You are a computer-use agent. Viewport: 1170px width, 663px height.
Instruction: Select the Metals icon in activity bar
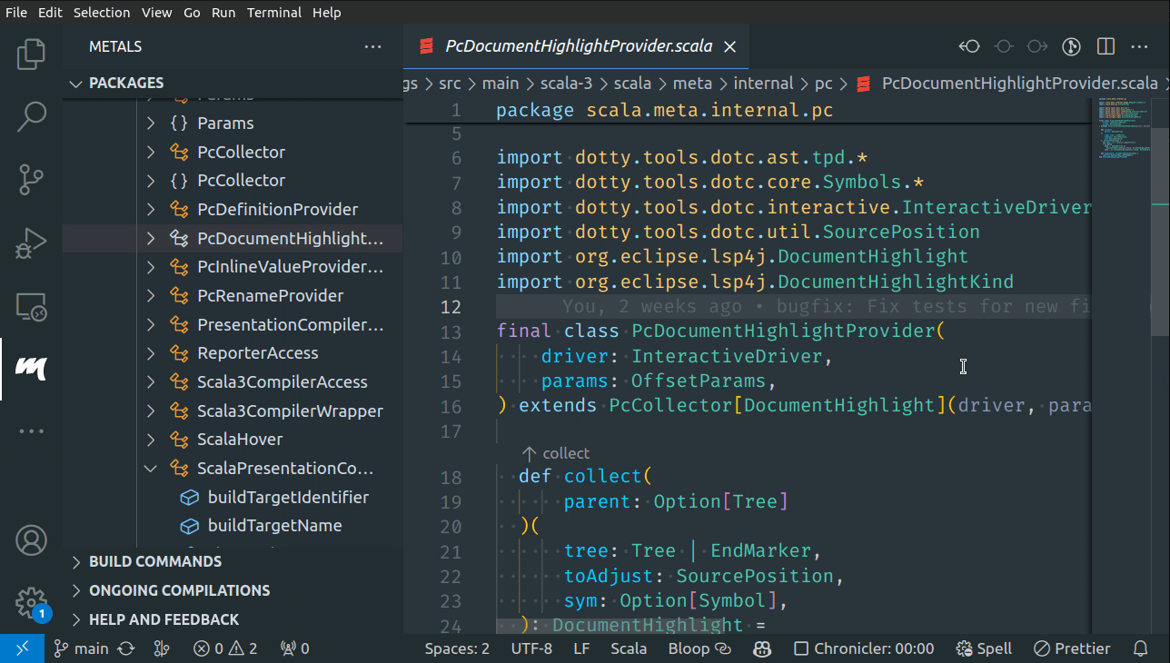31,368
